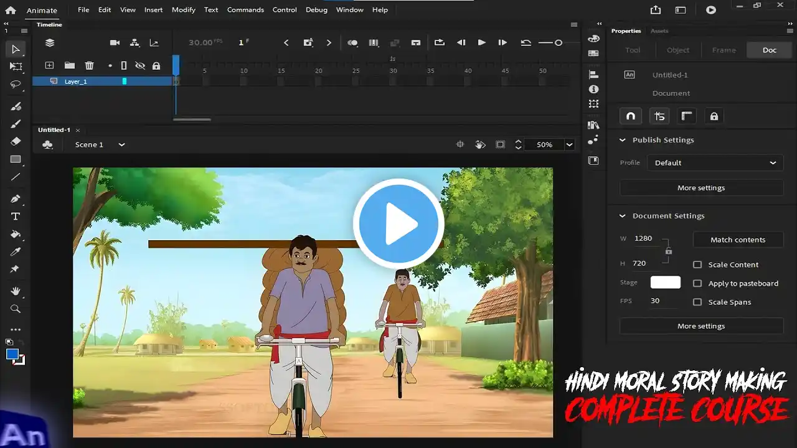Viewport: 797px width, 448px height.
Task: Pick the Paint Bucket tool
Action: 16,235
